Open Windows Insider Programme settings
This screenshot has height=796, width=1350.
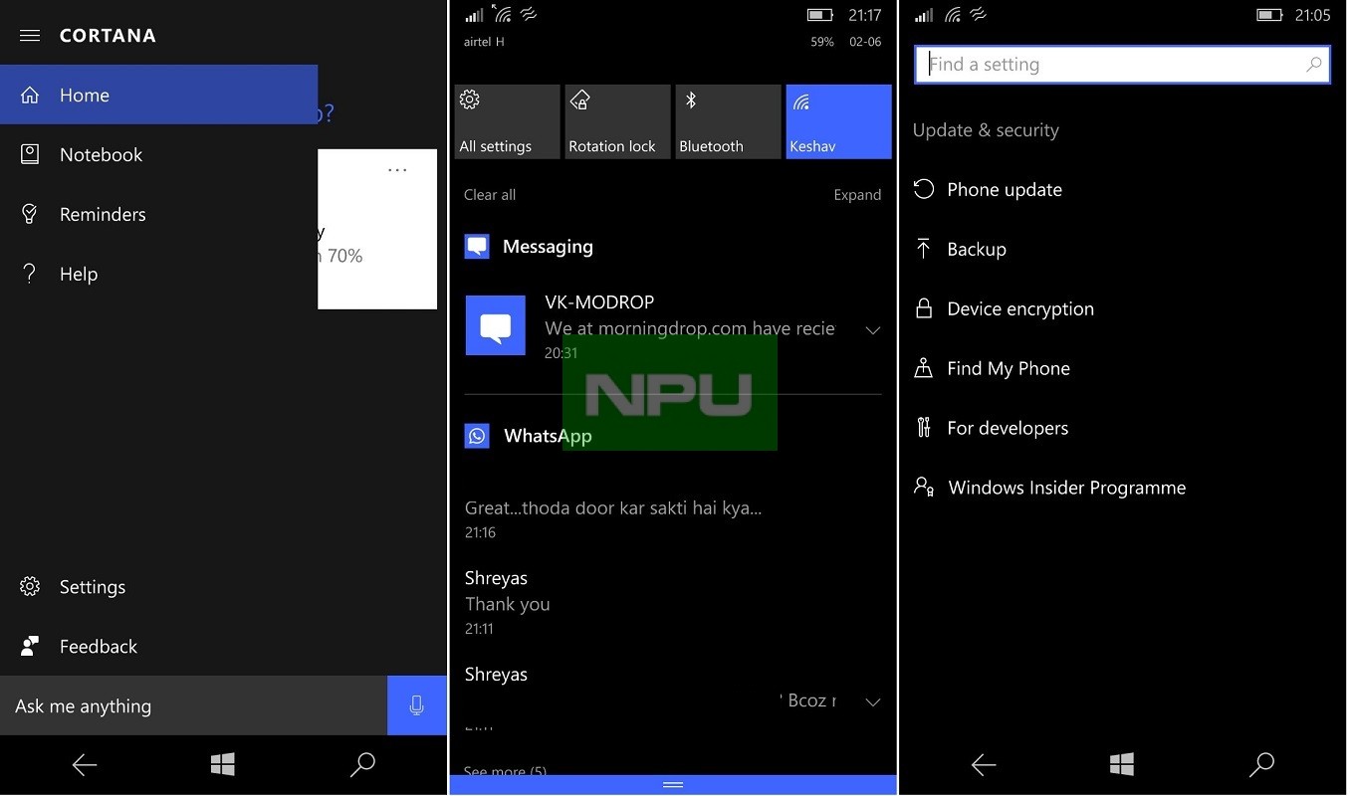(x=1066, y=488)
